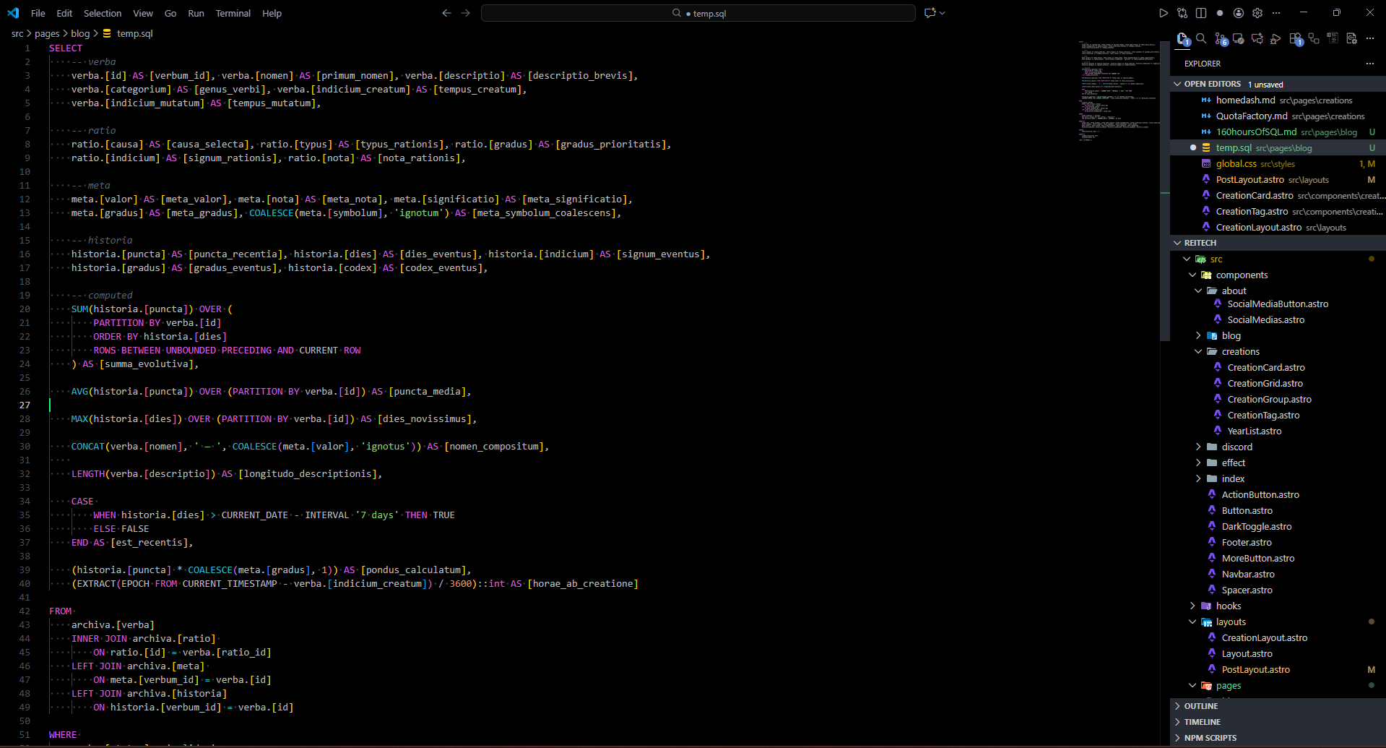Image resolution: width=1386 pixels, height=748 pixels.
Task: Toggle the split editor layout icon
Action: 1200,12
